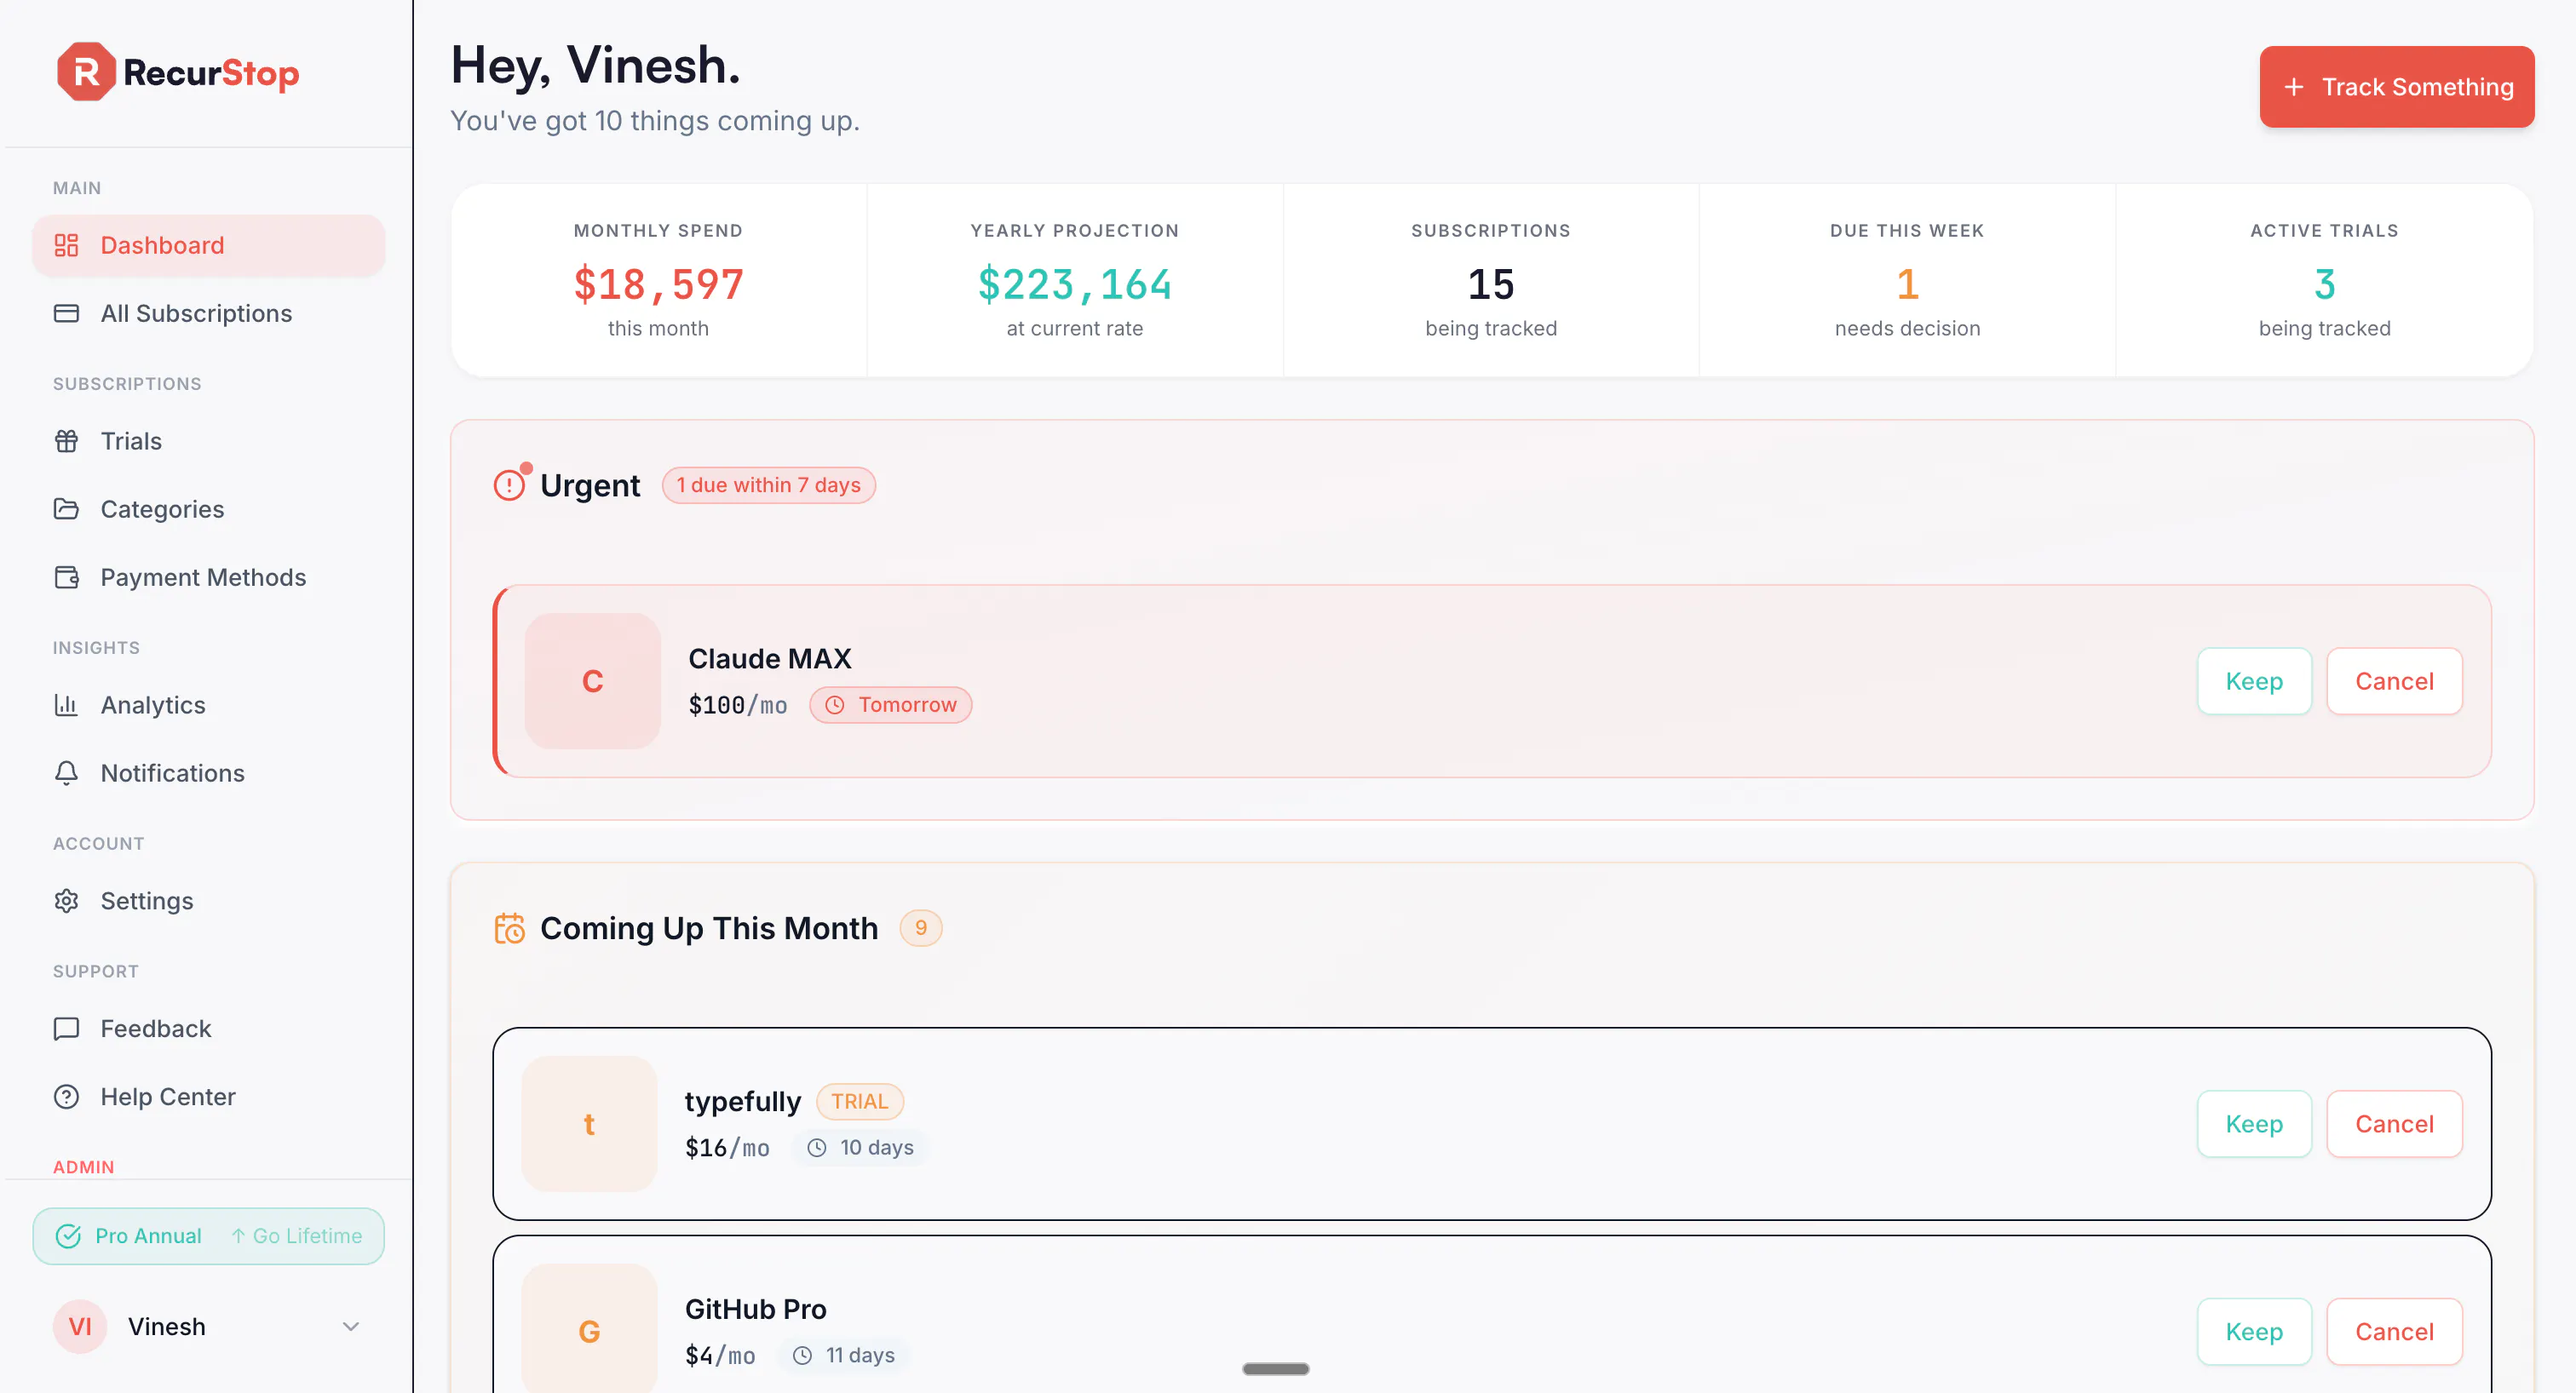2576x1393 pixels.
Task: Click the Pro Annual plan label
Action: [148, 1236]
